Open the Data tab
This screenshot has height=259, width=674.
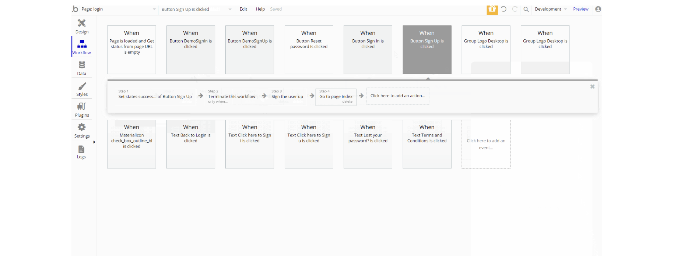[82, 68]
